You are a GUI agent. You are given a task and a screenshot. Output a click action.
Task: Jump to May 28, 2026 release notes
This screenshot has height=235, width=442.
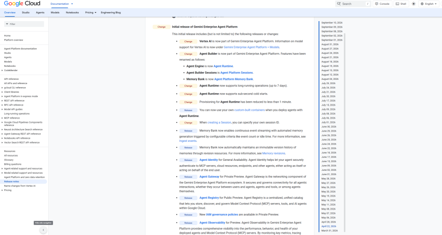[328, 179]
